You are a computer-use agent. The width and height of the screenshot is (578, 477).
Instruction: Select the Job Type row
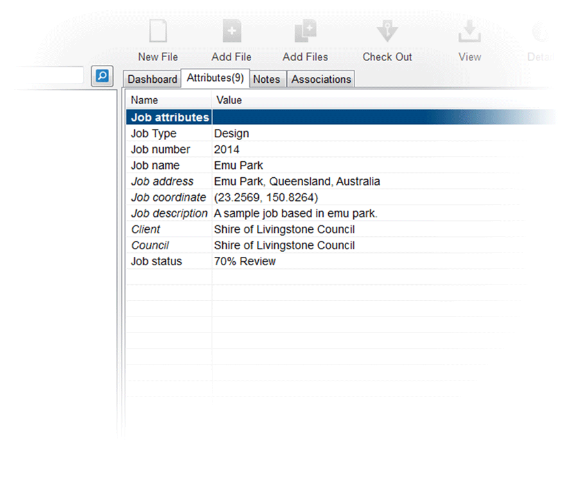[x=153, y=134]
